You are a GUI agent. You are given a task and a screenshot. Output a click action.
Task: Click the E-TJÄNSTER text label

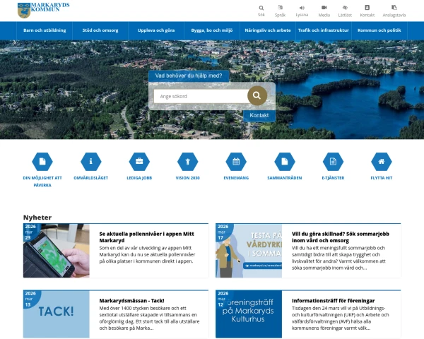pyautogui.click(x=333, y=178)
